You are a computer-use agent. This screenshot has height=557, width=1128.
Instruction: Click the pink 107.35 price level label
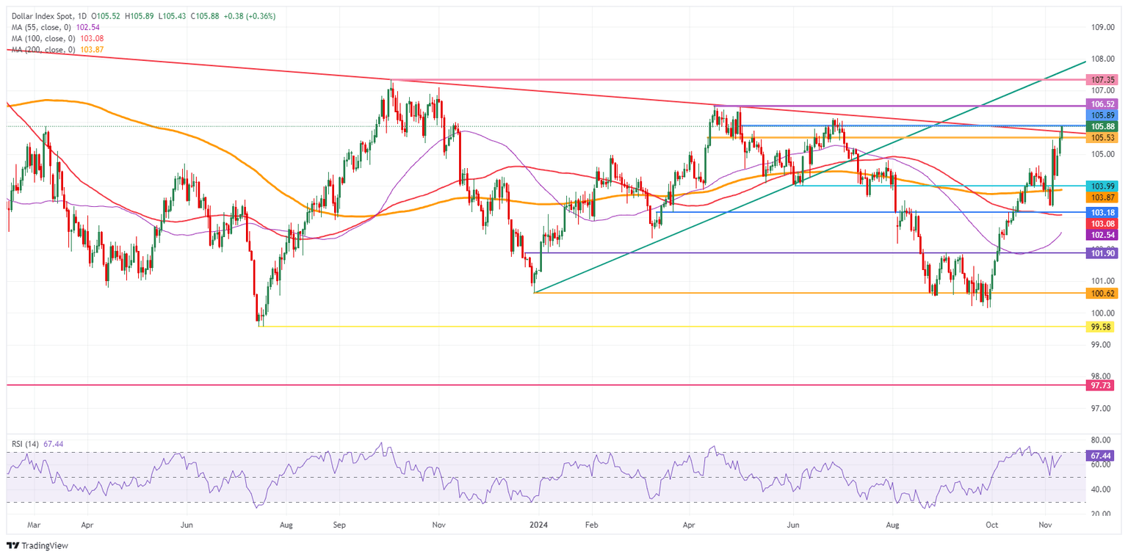click(x=1101, y=79)
